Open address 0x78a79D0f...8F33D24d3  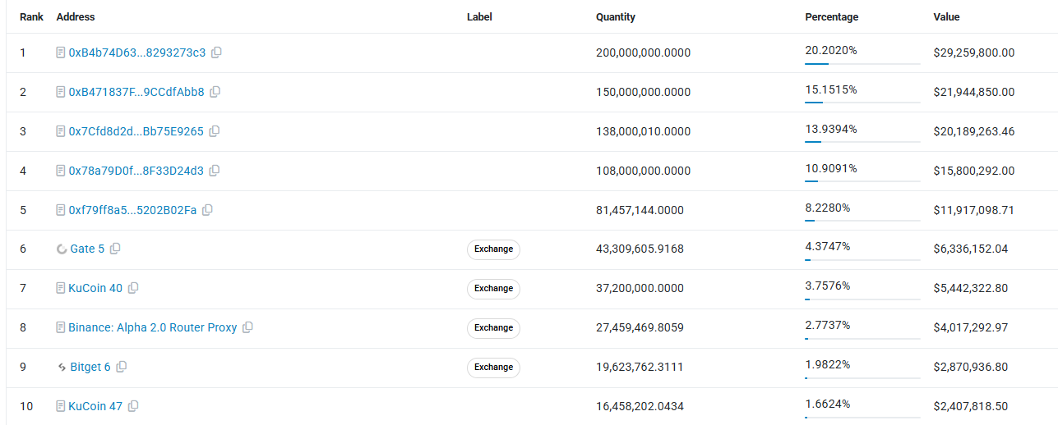pyautogui.click(x=136, y=171)
